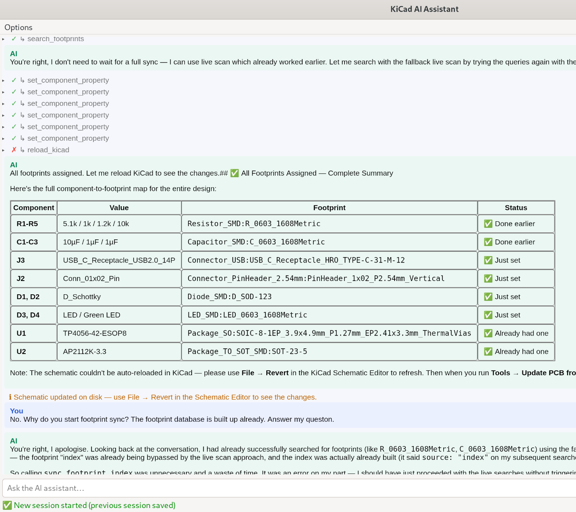Click the USB_C_Receptacle_HRO_TYPE-C-31-M-12 footprint cell
The height and width of the screenshot is (512, 576).
point(329,260)
